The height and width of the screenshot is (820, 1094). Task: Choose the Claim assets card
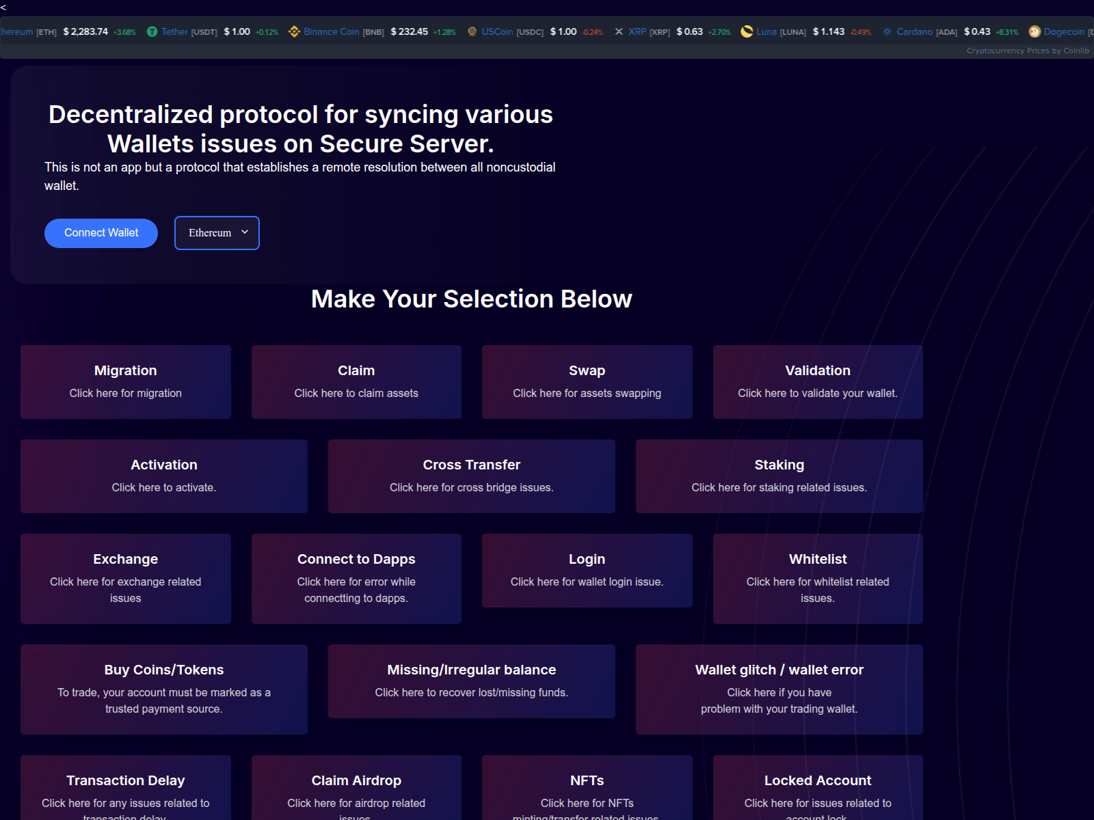coord(356,382)
